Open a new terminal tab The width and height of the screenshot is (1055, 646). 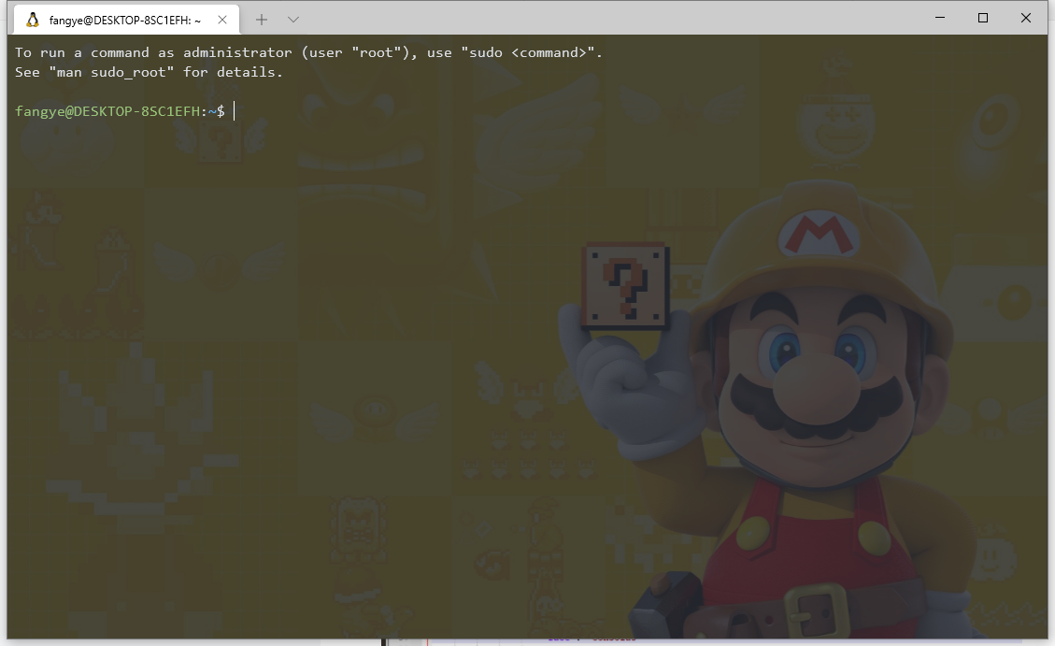262,20
